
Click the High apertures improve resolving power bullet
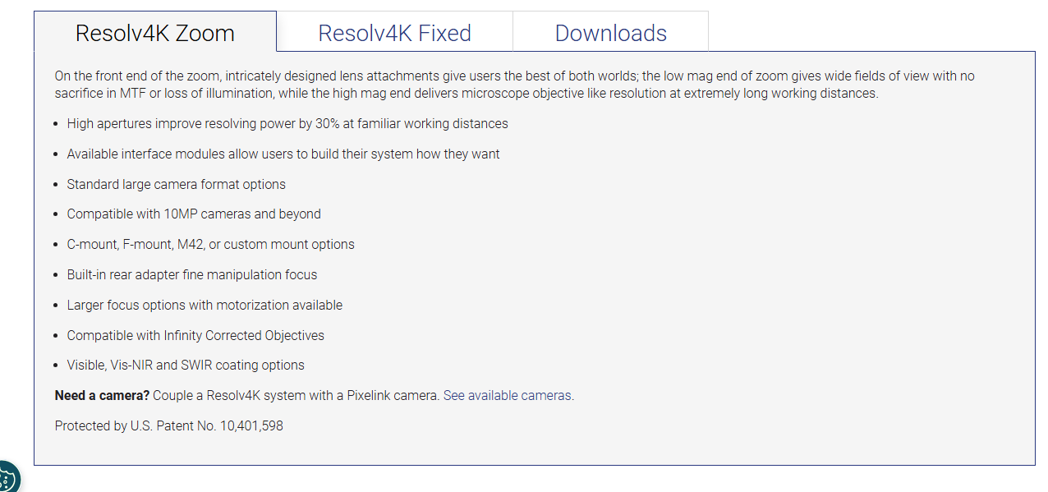pyautogui.click(x=287, y=123)
